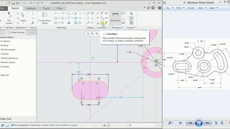Select the datum Coordinate System icon
The width and height of the screenshot is (230, 129).
(33, 23)
